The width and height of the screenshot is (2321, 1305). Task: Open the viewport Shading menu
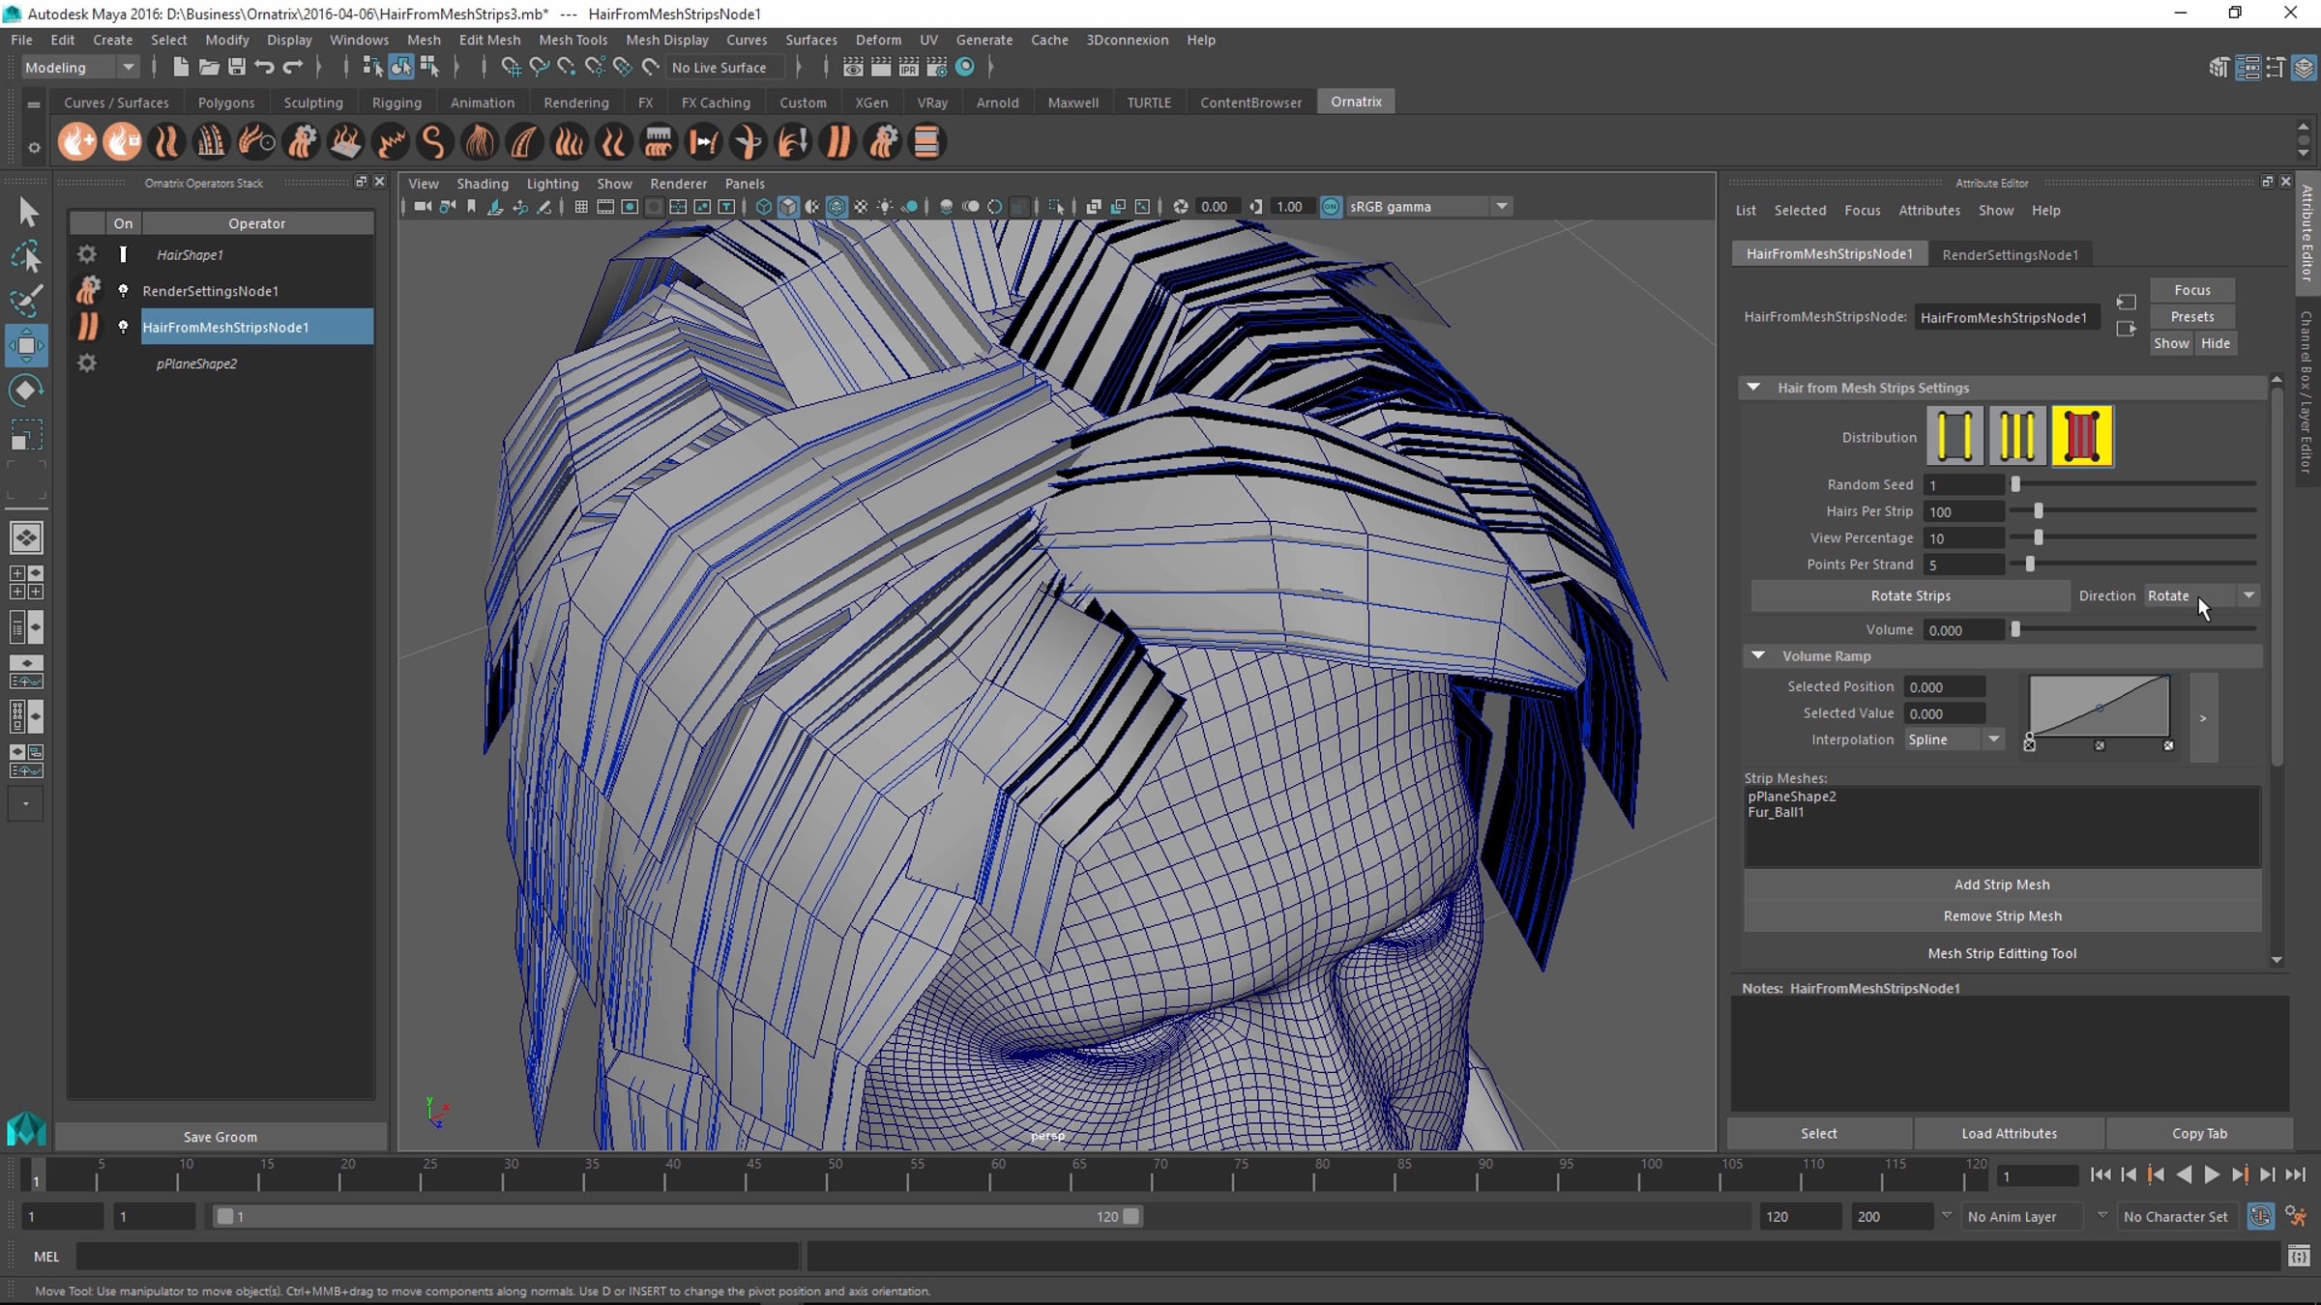[482, 184]
